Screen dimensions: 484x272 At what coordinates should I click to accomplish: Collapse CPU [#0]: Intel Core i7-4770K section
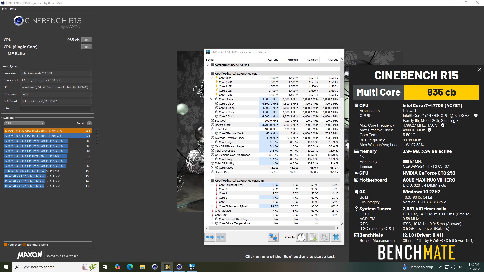208,74
